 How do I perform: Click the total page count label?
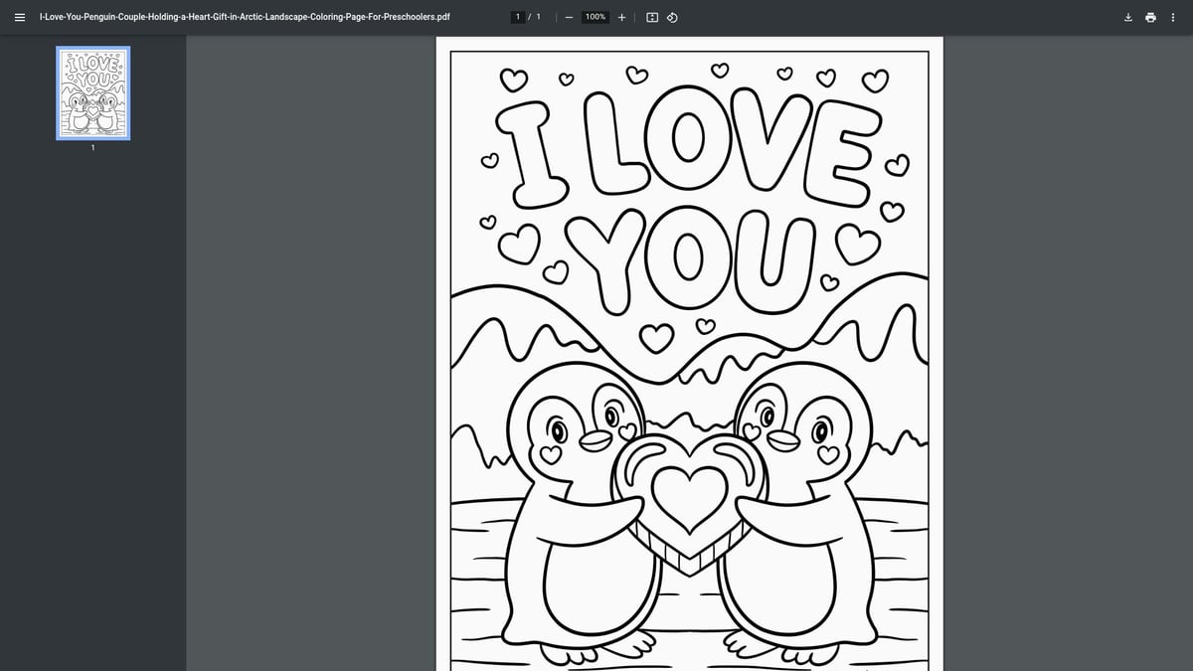(536, 17)
